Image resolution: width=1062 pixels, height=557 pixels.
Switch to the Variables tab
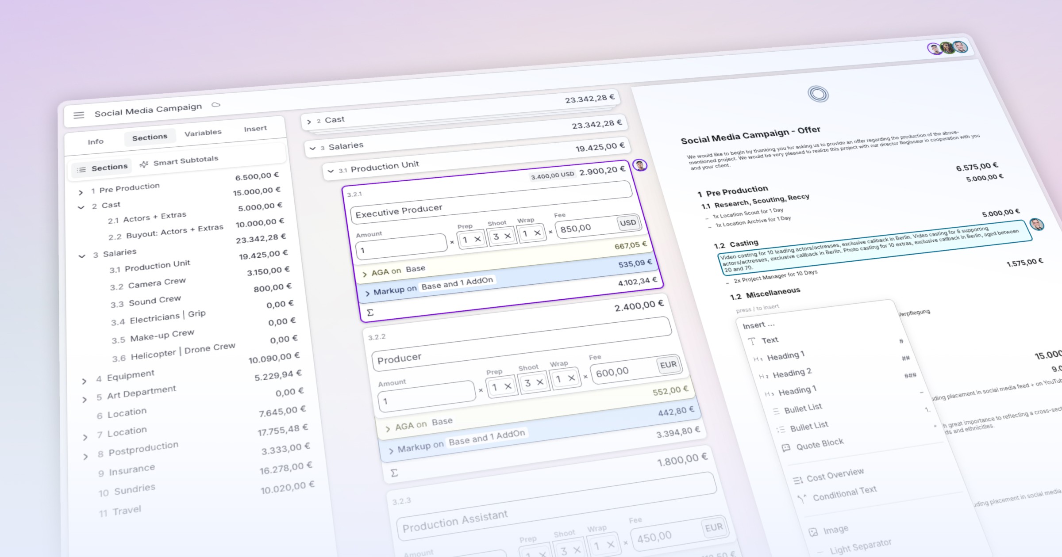click(x=203, y=133)
